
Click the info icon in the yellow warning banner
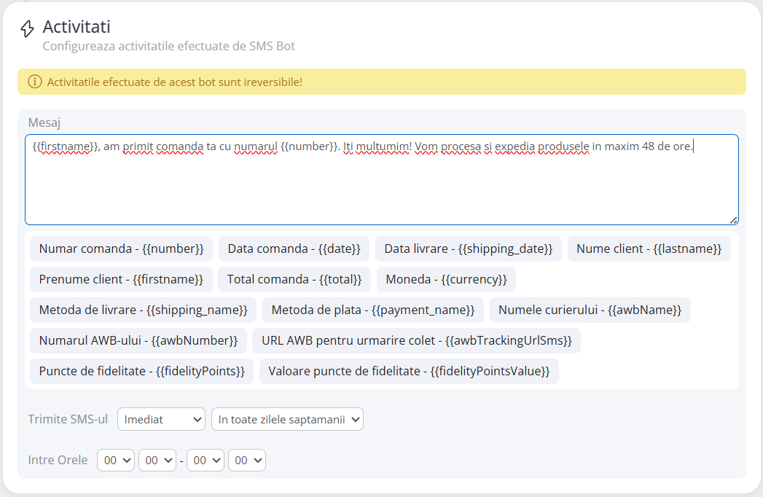[35, 82]
